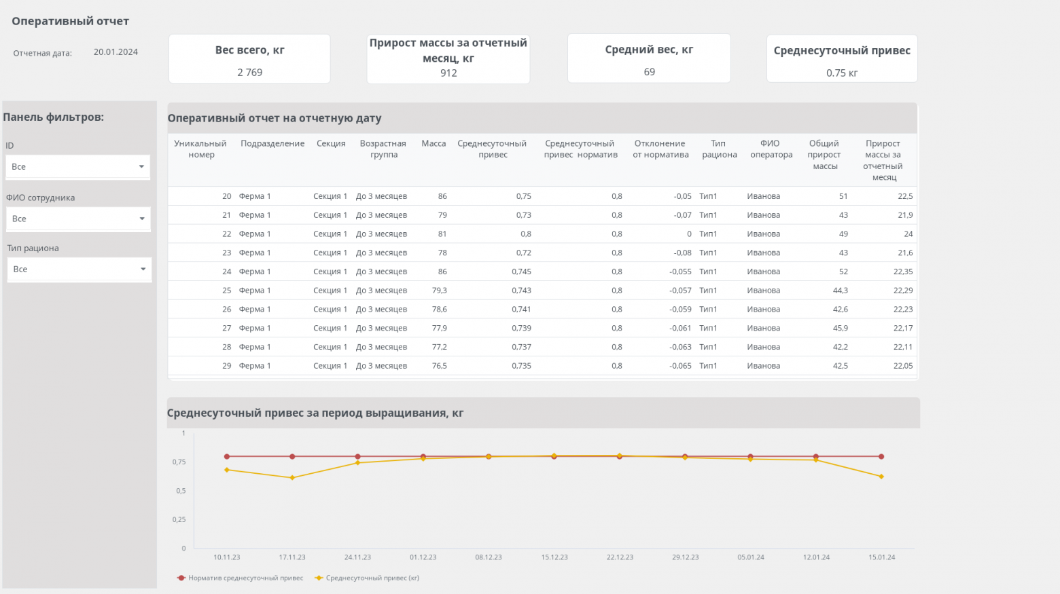Click the Средний вес, кг indicator card
The height and width of the screenshot is (594, 1060).
click(x=649, y=59)
